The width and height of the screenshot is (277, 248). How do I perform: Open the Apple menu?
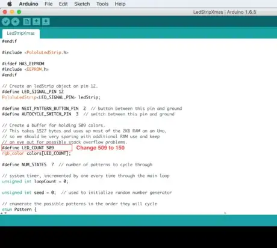coord(10,4)
